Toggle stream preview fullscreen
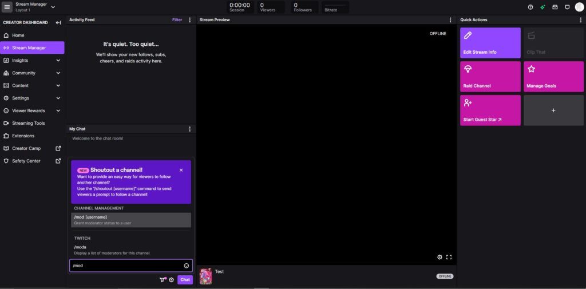This screenshot has height=289, width=586. coord(449,257)
